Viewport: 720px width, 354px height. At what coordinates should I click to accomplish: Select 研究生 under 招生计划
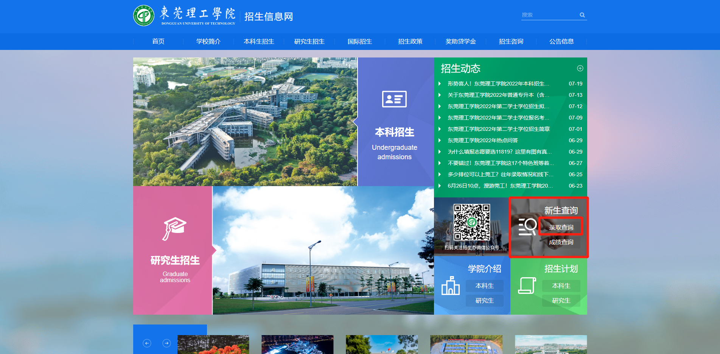tap(561, 301)
